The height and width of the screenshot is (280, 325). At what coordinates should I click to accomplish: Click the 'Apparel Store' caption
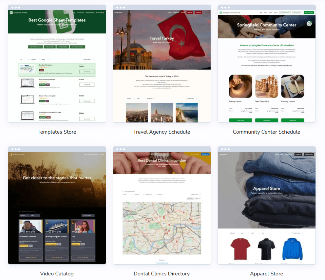tap(267, 274)
